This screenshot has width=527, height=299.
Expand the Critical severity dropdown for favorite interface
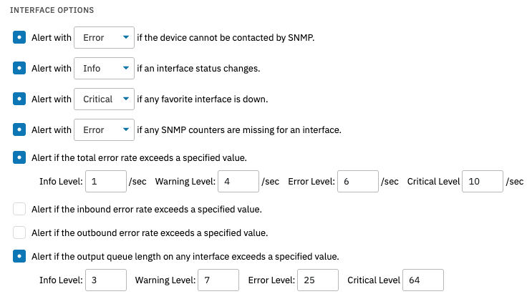point(104,99)
